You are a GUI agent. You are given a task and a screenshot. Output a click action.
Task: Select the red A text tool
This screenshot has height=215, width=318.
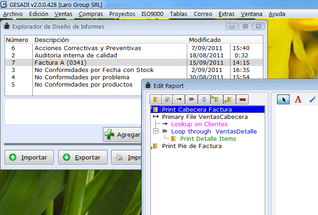(x=298, y=99)
